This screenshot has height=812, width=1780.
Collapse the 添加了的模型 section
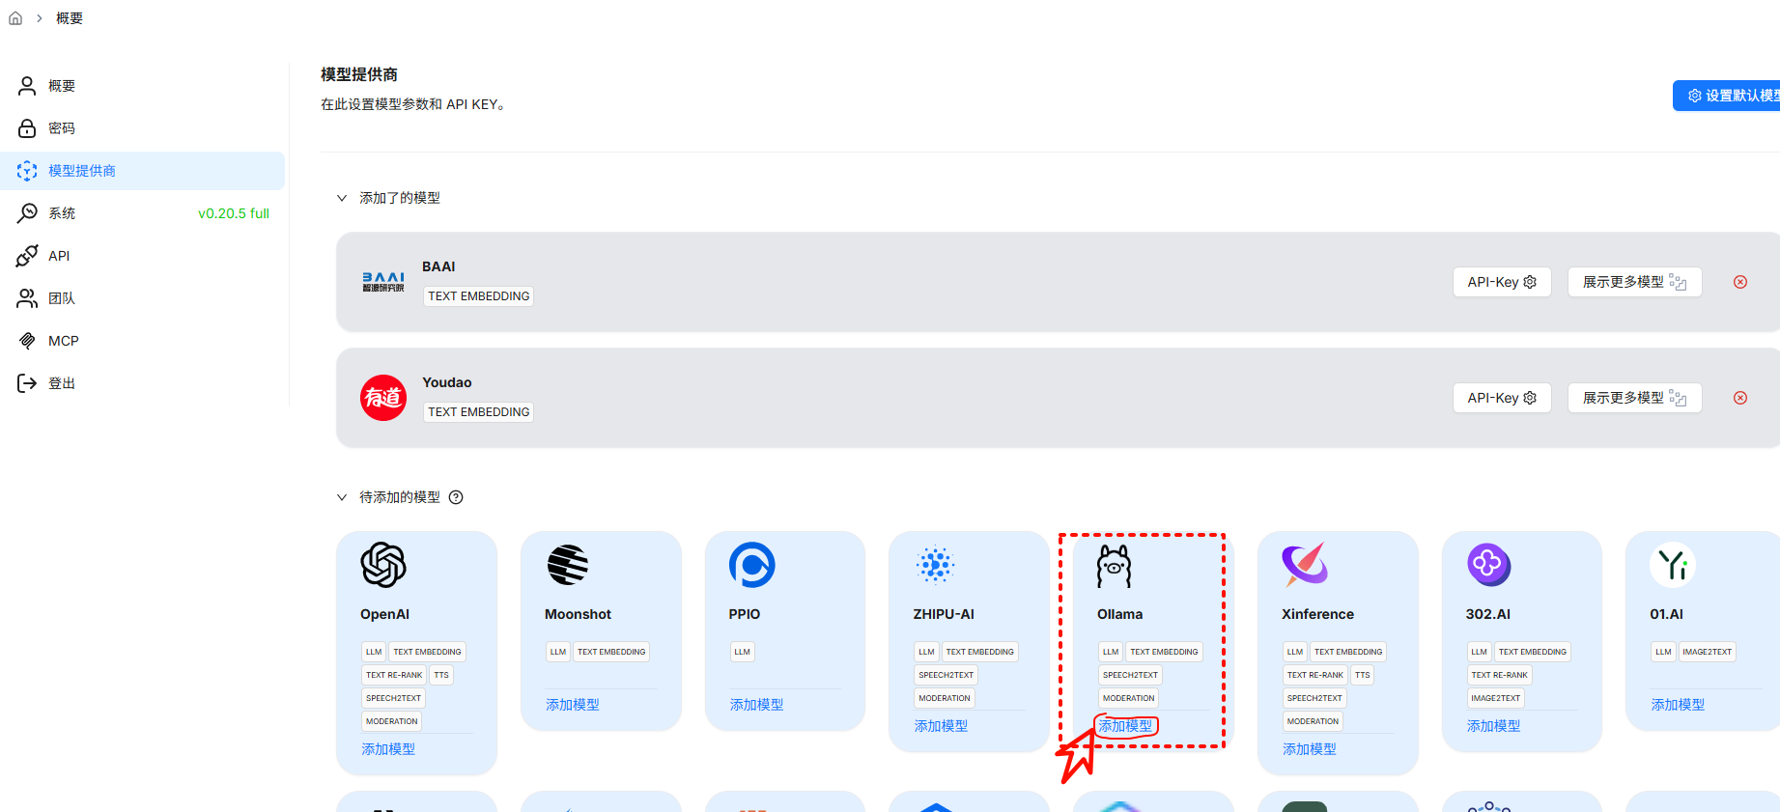click(342, 198)
